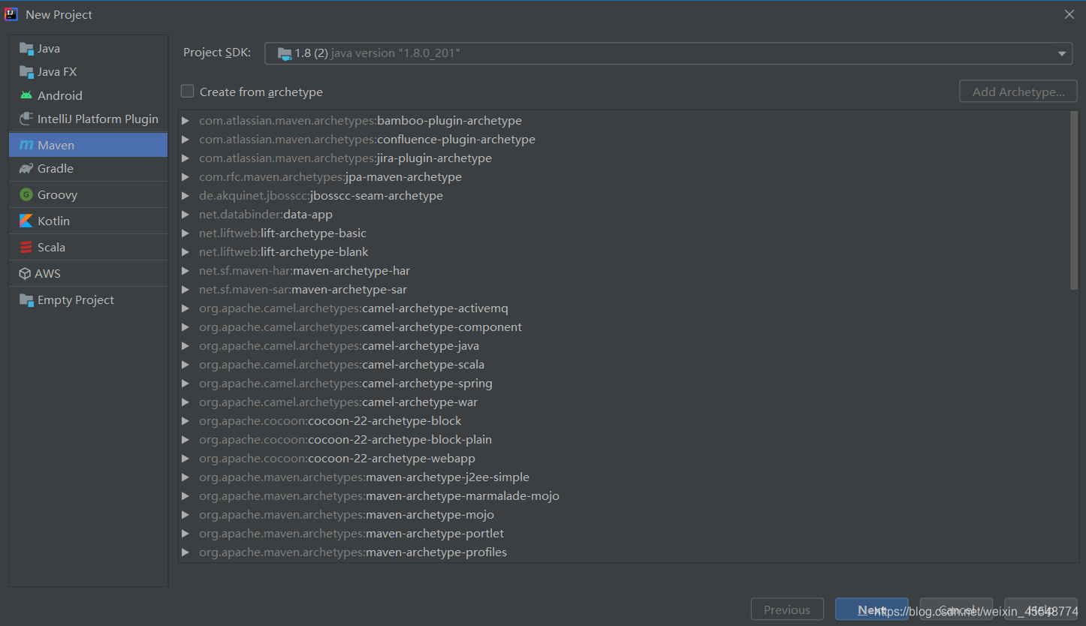Expand lift-archetype-basic node

(186, 233)
